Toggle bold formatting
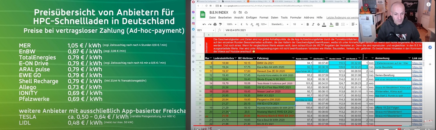The width and height of the screenshot is (436, 130). point(308,24)
